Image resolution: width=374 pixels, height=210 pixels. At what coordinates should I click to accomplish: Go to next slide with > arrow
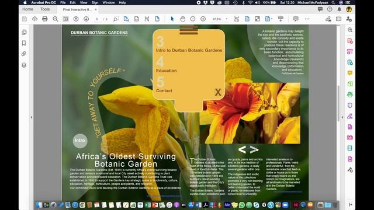tap(254, 149)
